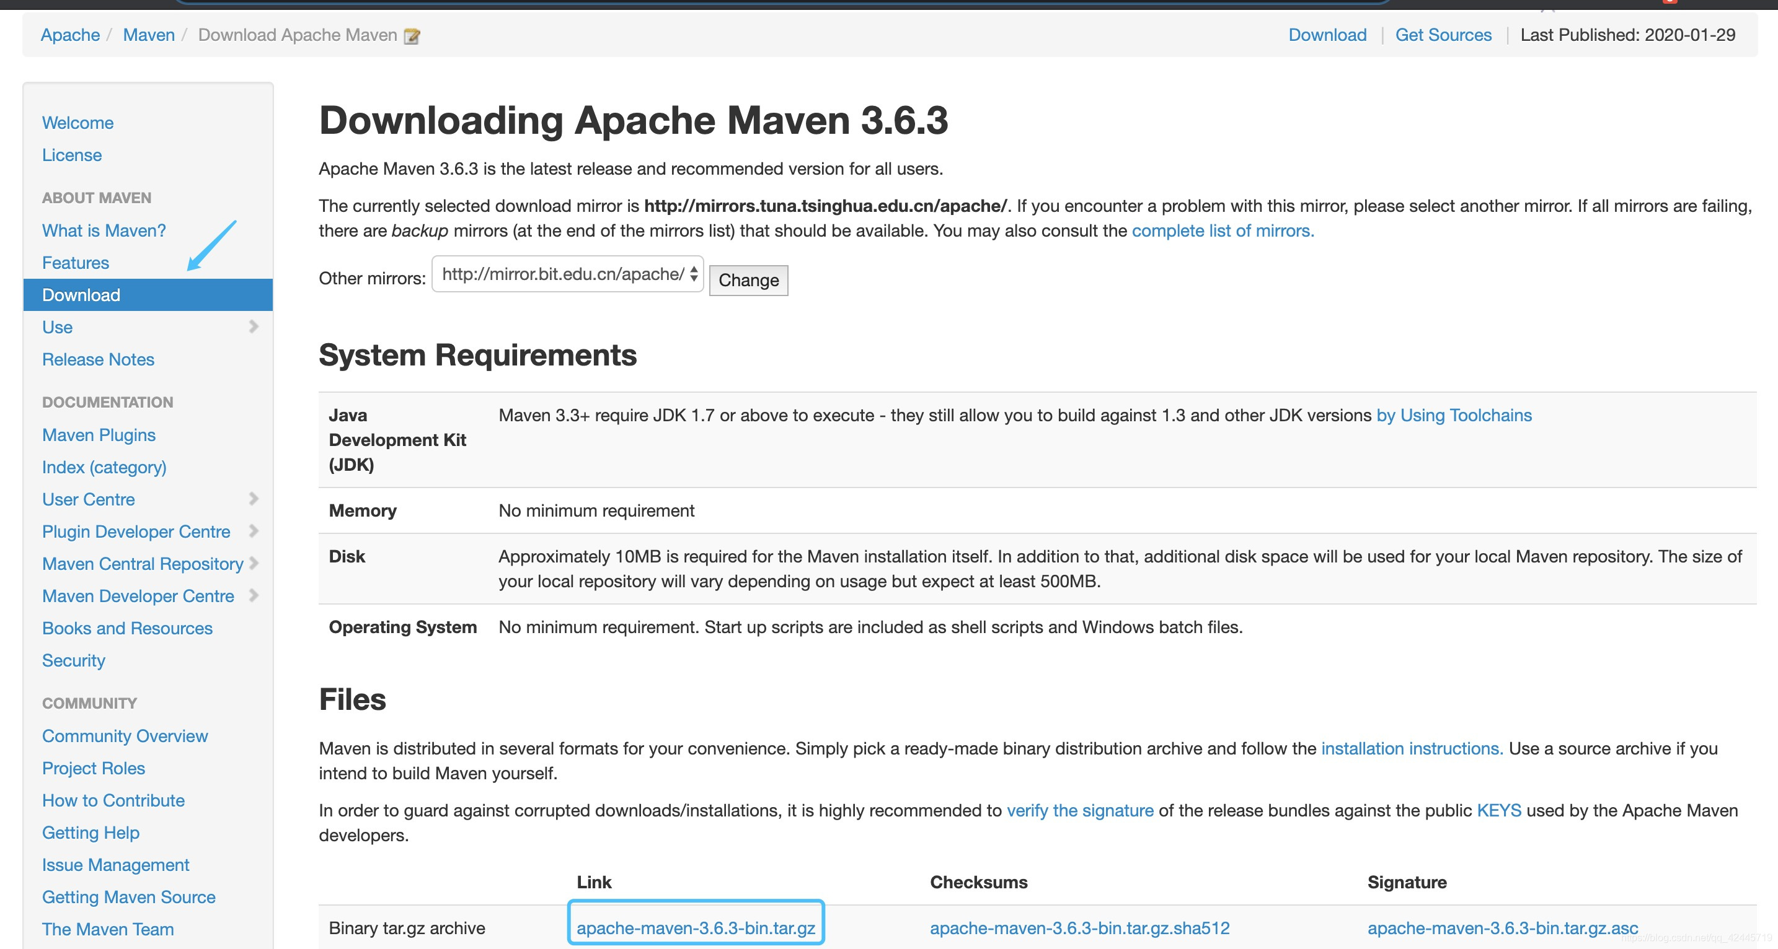1778x949 pixels.
Task: Expand the Plugin Developer Centre chevron
Action: pos(254,531)
